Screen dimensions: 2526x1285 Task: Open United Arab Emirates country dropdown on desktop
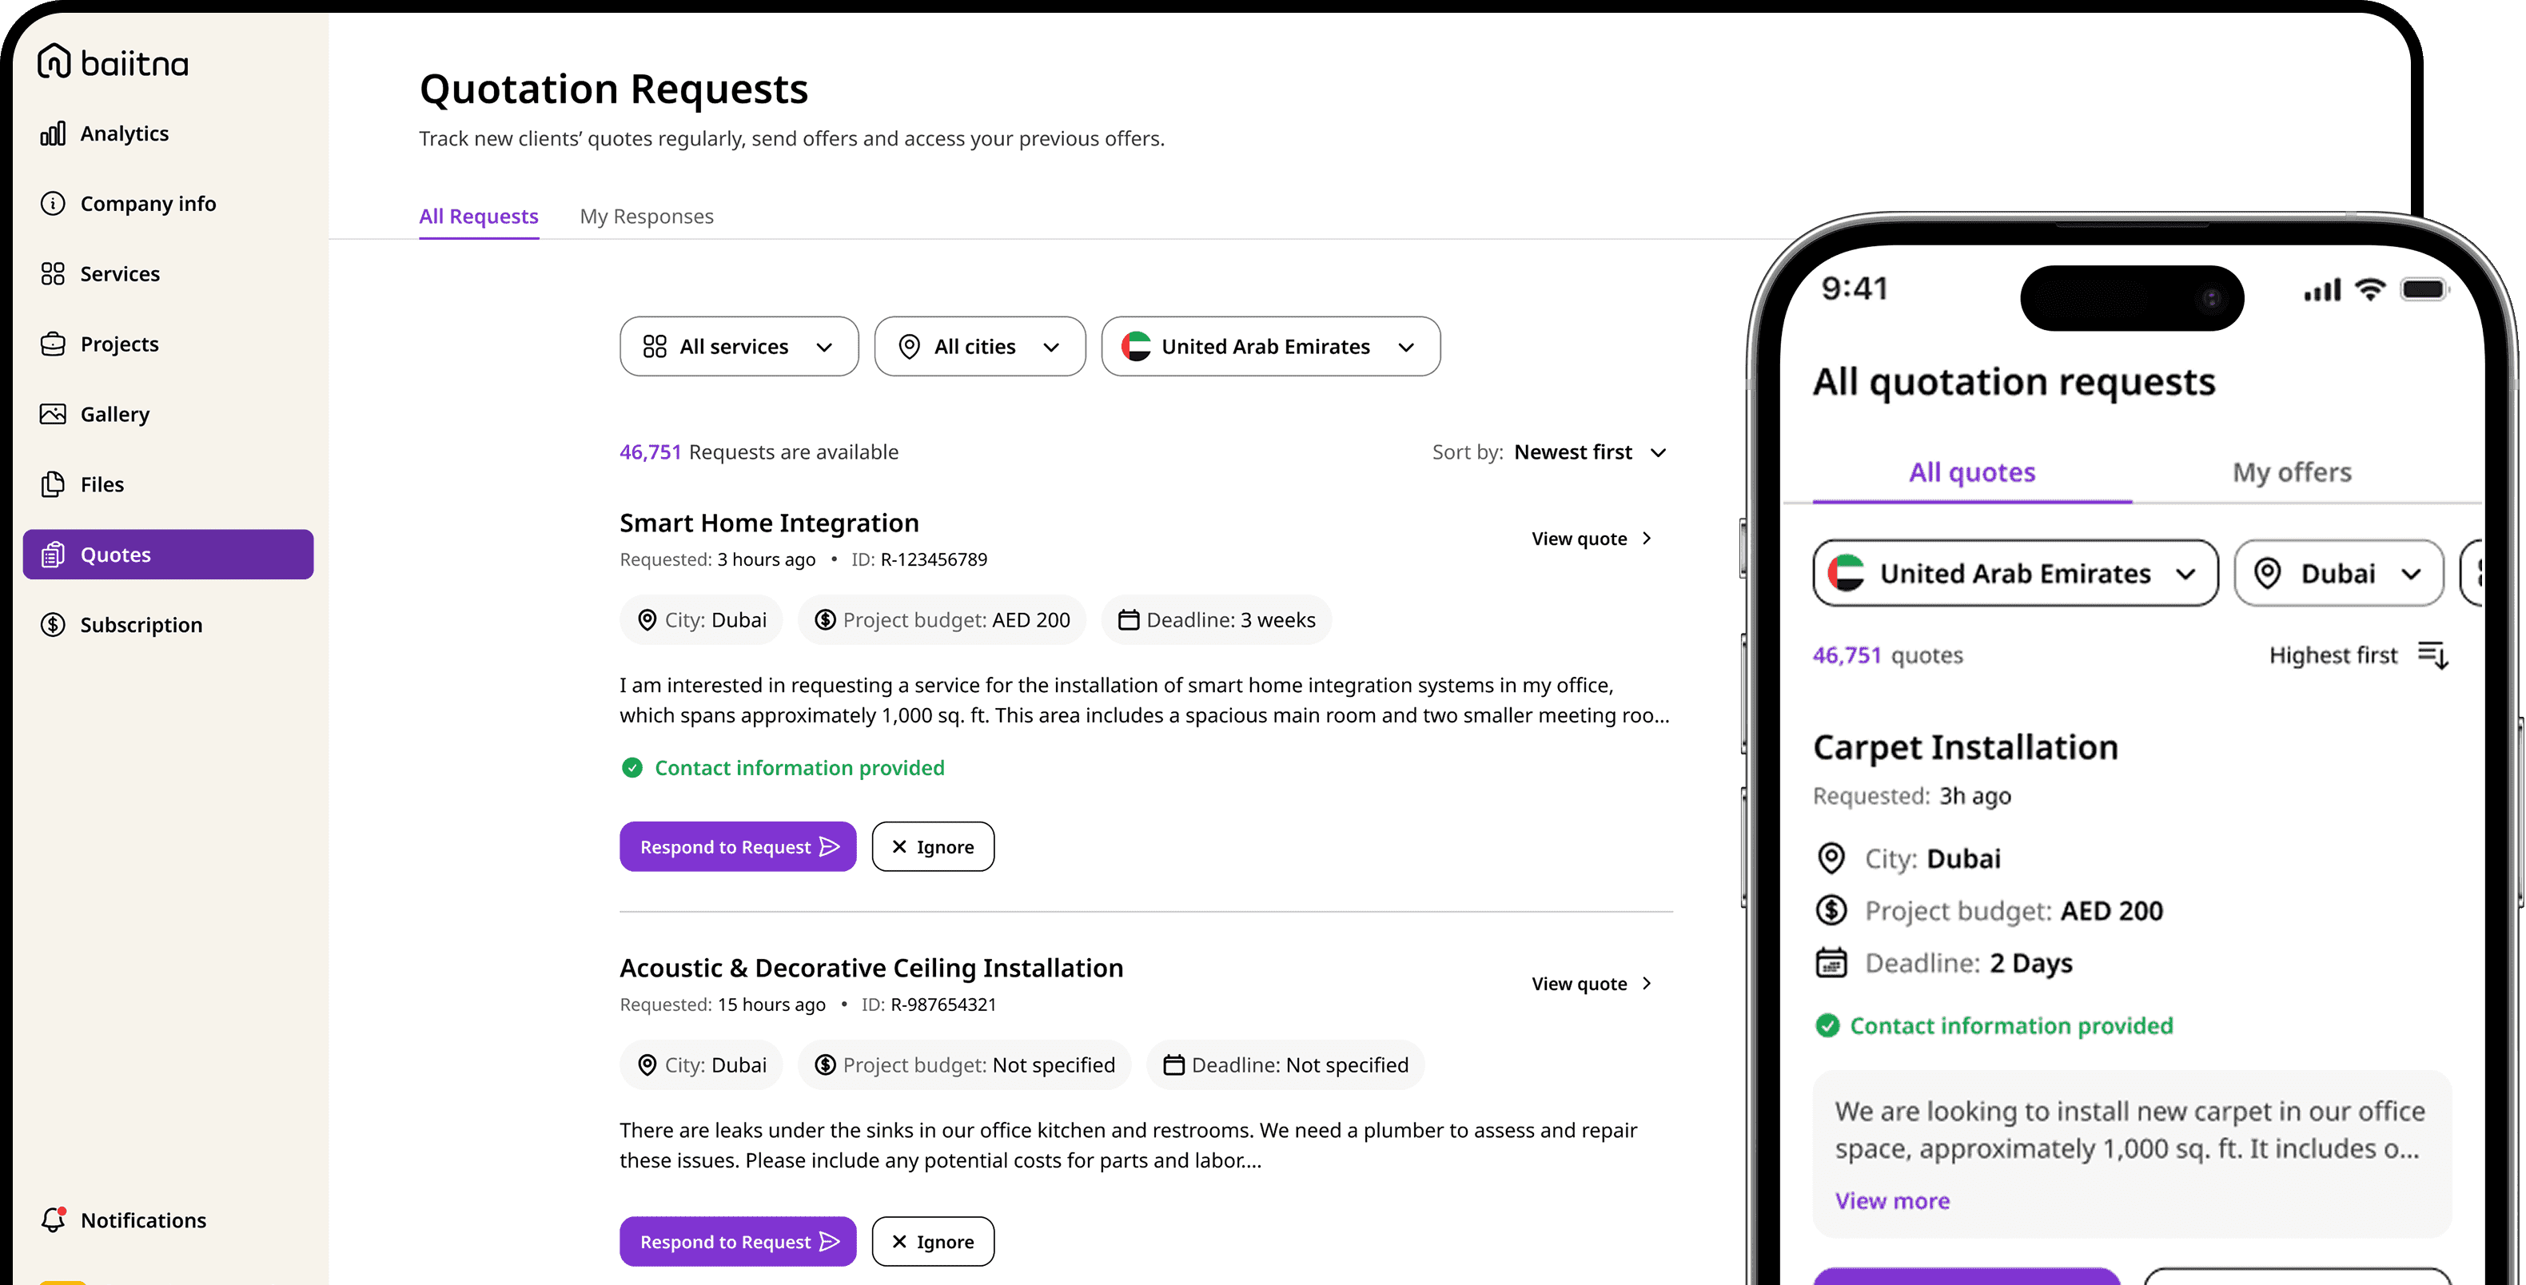1271,346
